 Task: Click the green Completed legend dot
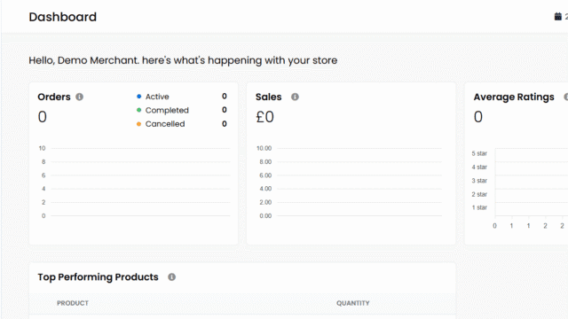[138, 110]
